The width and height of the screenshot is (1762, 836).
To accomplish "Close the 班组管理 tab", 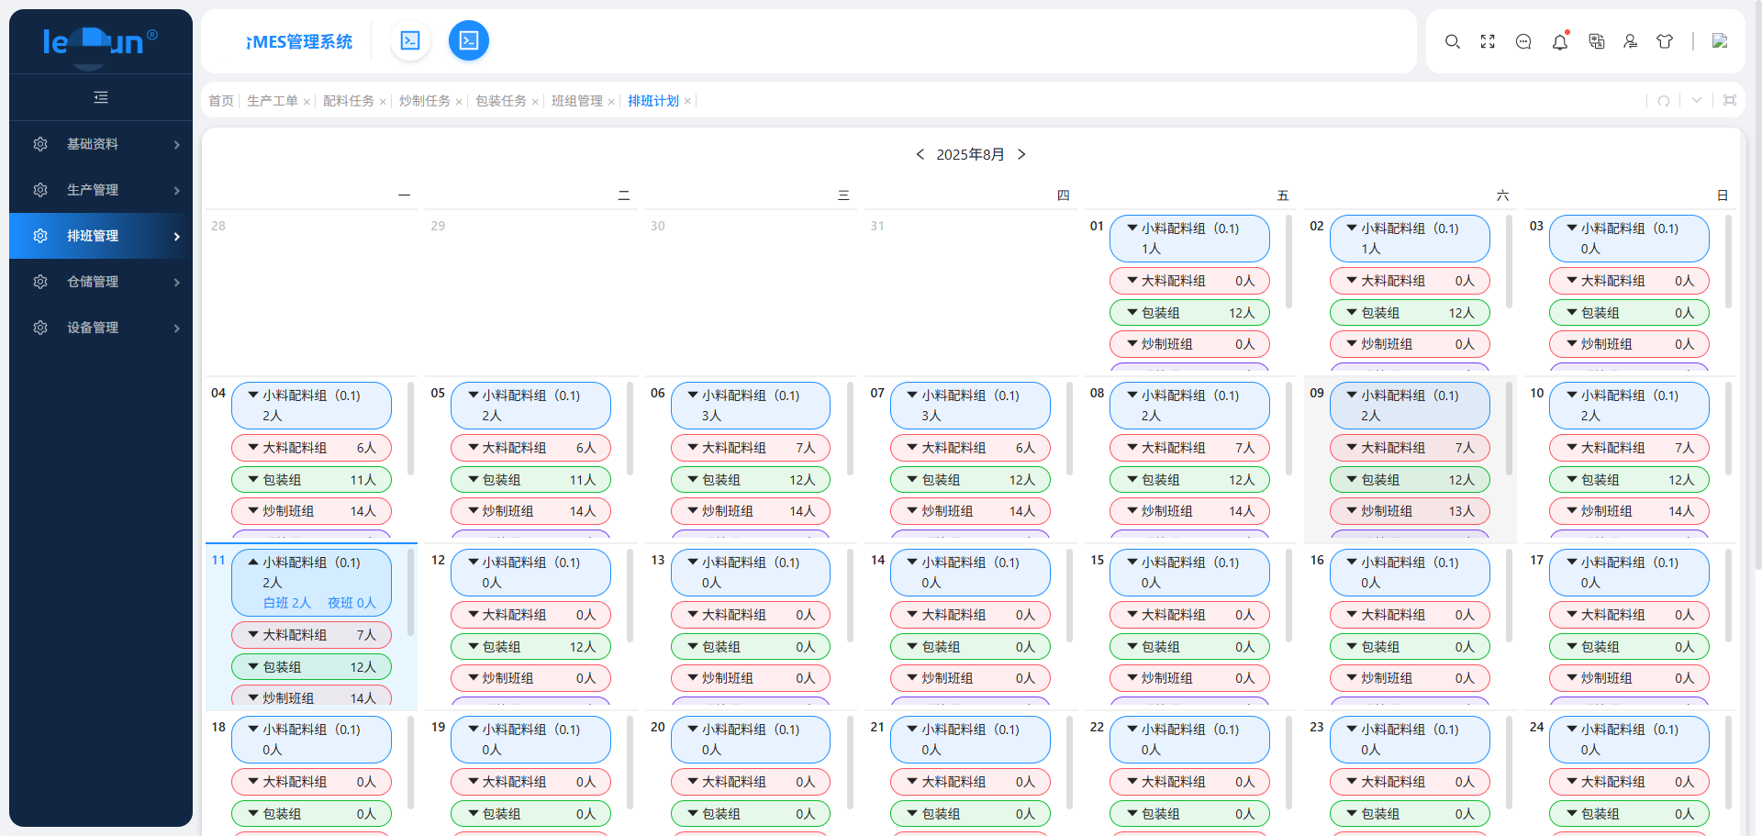I will [611, 102].
